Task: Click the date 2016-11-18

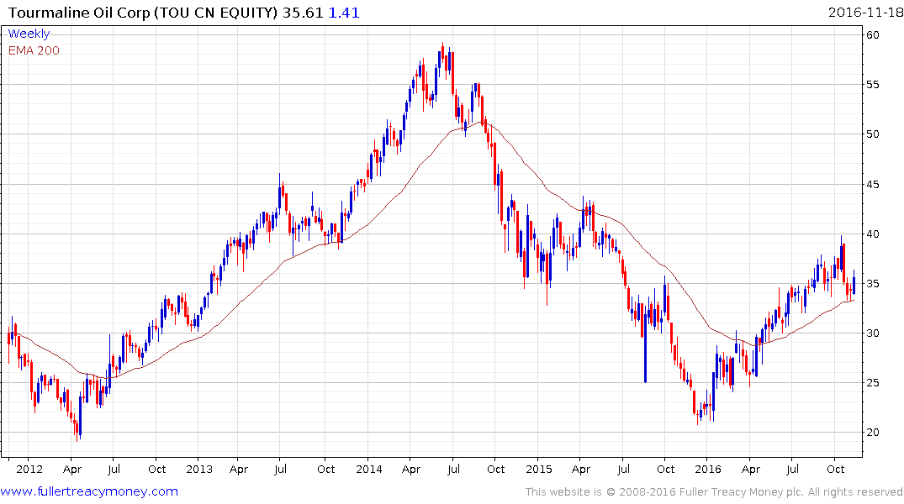Action: (864, 13)
